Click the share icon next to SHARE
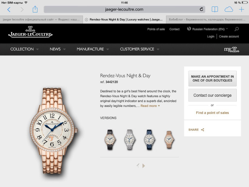 (202, 130)
